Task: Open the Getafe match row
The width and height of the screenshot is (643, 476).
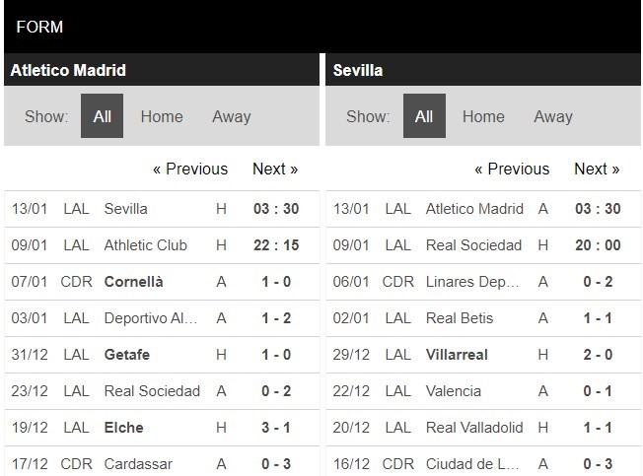Action: tap(127, 355)
